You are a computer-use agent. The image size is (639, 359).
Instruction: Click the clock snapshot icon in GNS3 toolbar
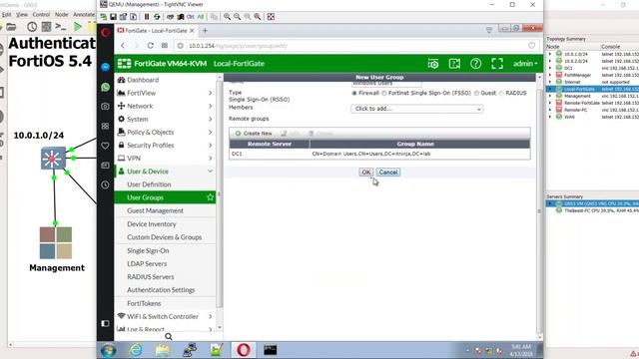pos(32,27)
